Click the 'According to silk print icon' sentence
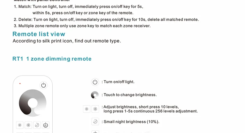This screenshot has height=133, width=245. pos(67,41)
